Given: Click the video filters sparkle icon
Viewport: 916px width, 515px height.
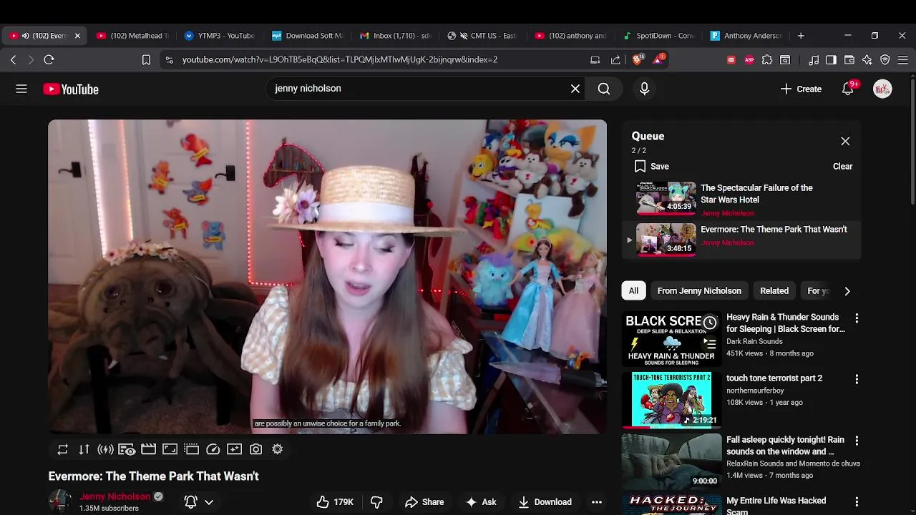Looking at the screenshot, I should 234,449.
